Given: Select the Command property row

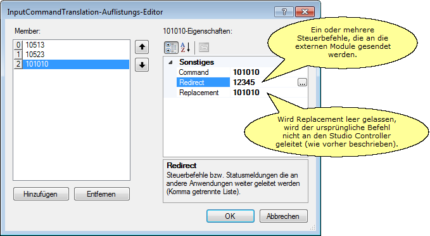Looking at the screenshot, I should click(x=242, y=72).
